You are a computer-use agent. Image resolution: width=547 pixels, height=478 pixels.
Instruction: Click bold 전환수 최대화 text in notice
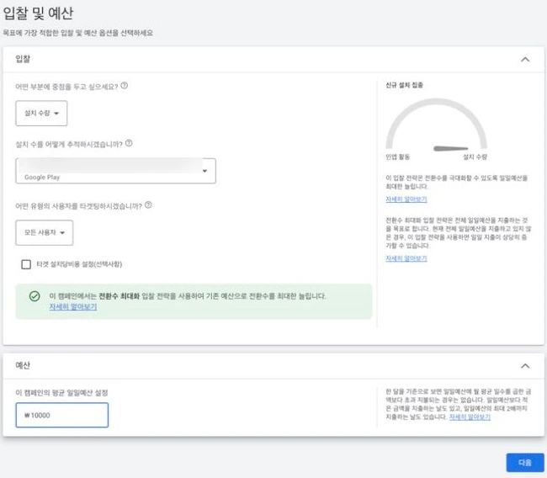pos(119,296)
